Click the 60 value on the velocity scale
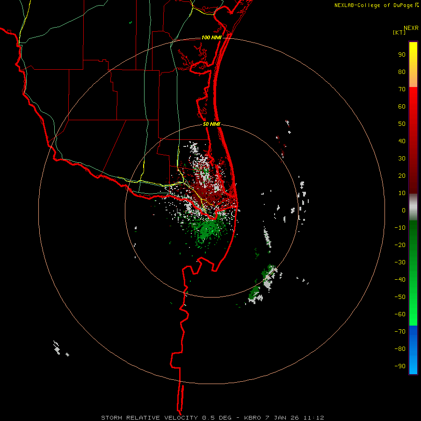 click(402, 107)
